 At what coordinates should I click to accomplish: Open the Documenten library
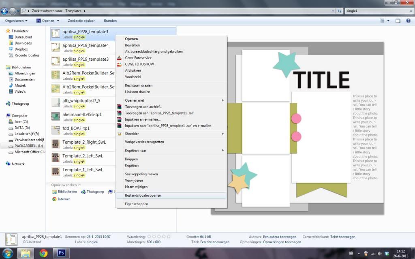point(24,79)
